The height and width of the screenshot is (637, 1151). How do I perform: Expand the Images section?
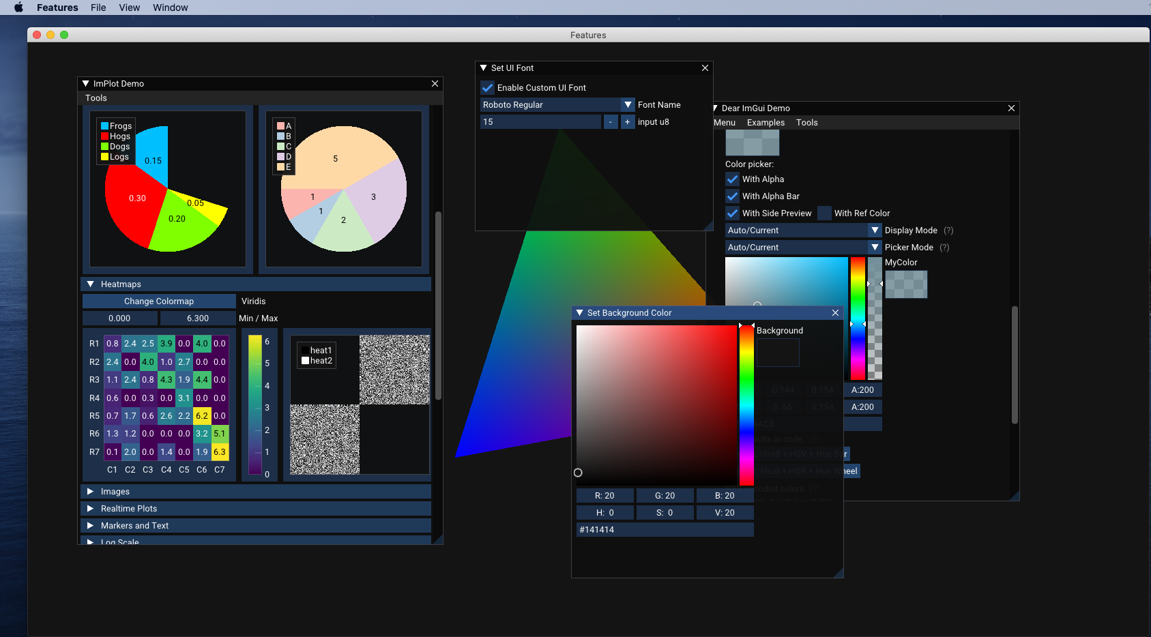pyautogui.click(x=256, y=492)
